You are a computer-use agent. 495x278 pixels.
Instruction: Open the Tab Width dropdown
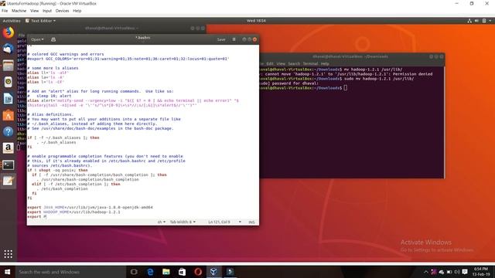coord(183,222)
